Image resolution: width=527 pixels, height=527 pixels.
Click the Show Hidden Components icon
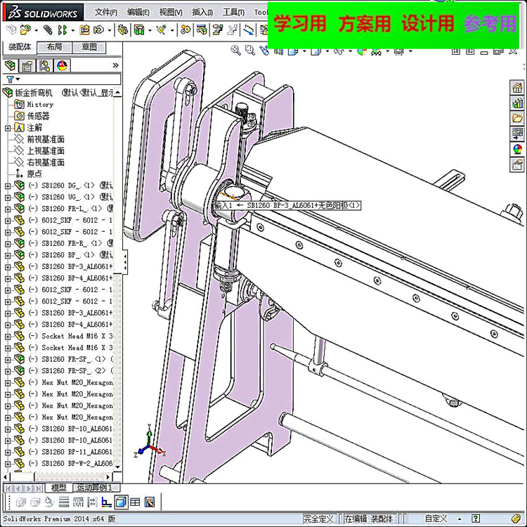point(123,30)
